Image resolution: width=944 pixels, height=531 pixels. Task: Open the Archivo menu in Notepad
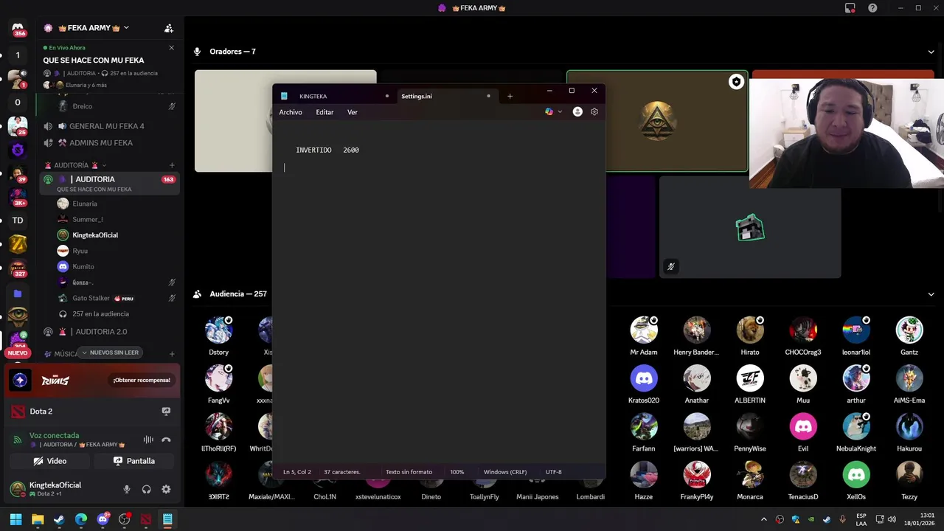(x=291, y=112)
